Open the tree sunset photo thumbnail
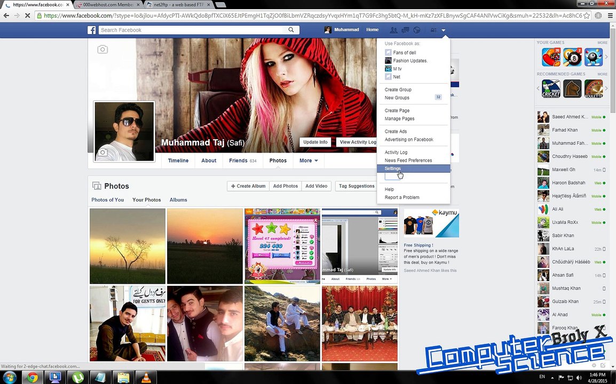The height and width of the screenshot is (384, 616). pos(127,246)
